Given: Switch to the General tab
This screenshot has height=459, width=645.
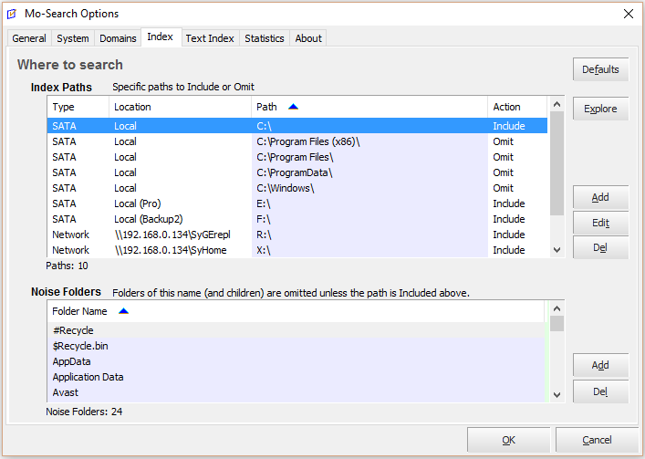Looking at the screenshot, I should [x=29, y=38].
